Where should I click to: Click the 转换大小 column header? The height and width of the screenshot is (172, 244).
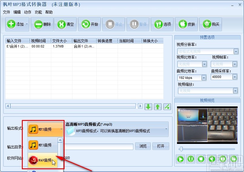pyautogui.click(x=152, y=41)
